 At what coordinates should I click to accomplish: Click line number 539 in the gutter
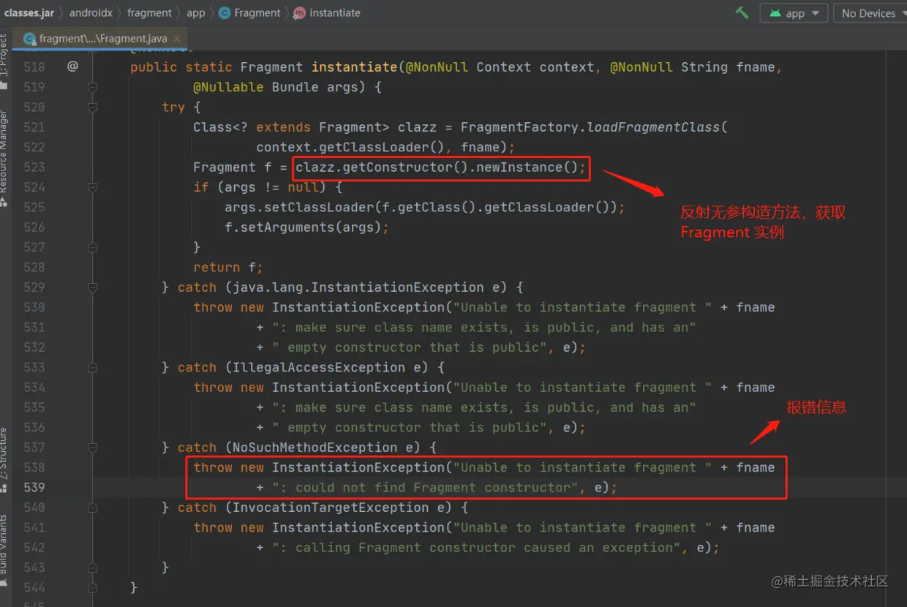(x=34, y=487)
